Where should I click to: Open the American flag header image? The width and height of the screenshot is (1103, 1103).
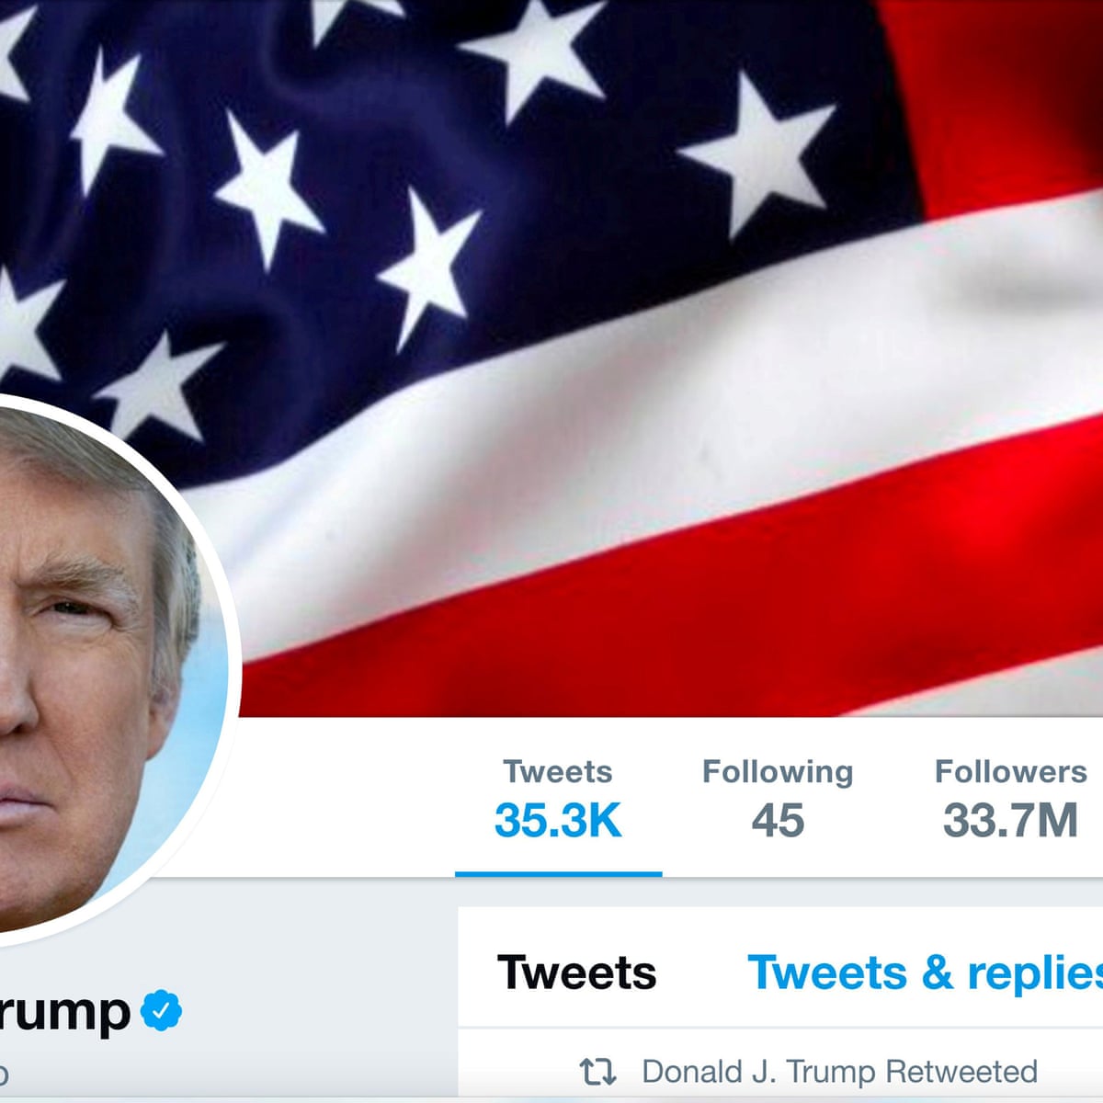pos(551,358)
